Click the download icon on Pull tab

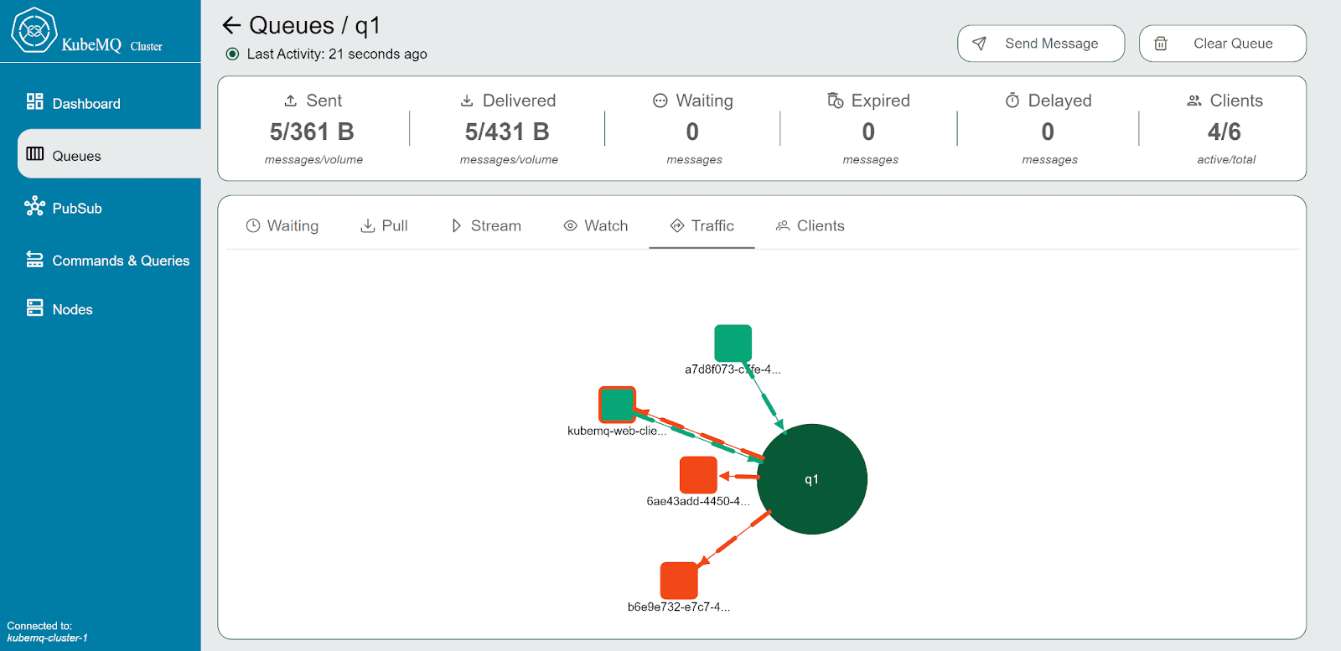click(368, 225)
